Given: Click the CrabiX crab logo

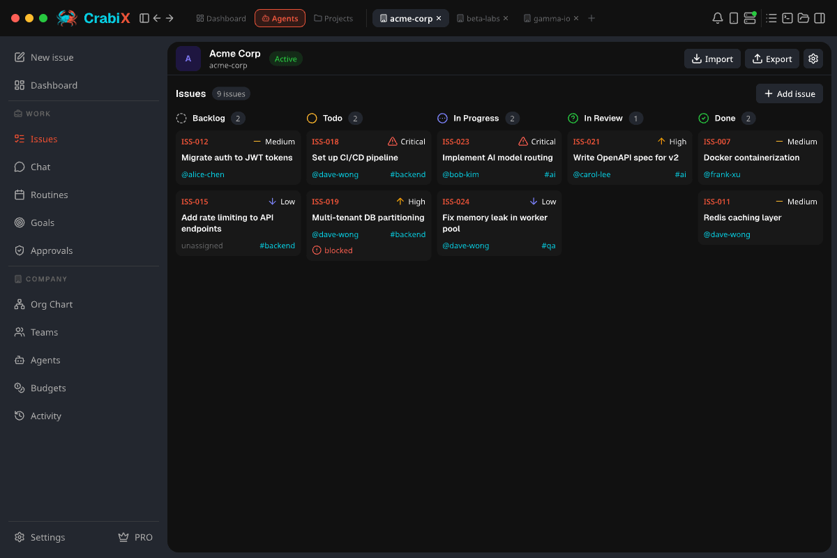Looking at the screenshot, I should coord(67,18).
